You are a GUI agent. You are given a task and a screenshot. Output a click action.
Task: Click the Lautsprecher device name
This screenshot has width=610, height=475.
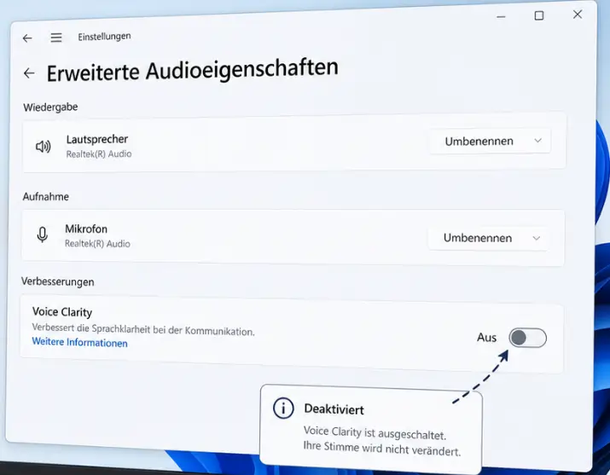[x=97, y=139]
